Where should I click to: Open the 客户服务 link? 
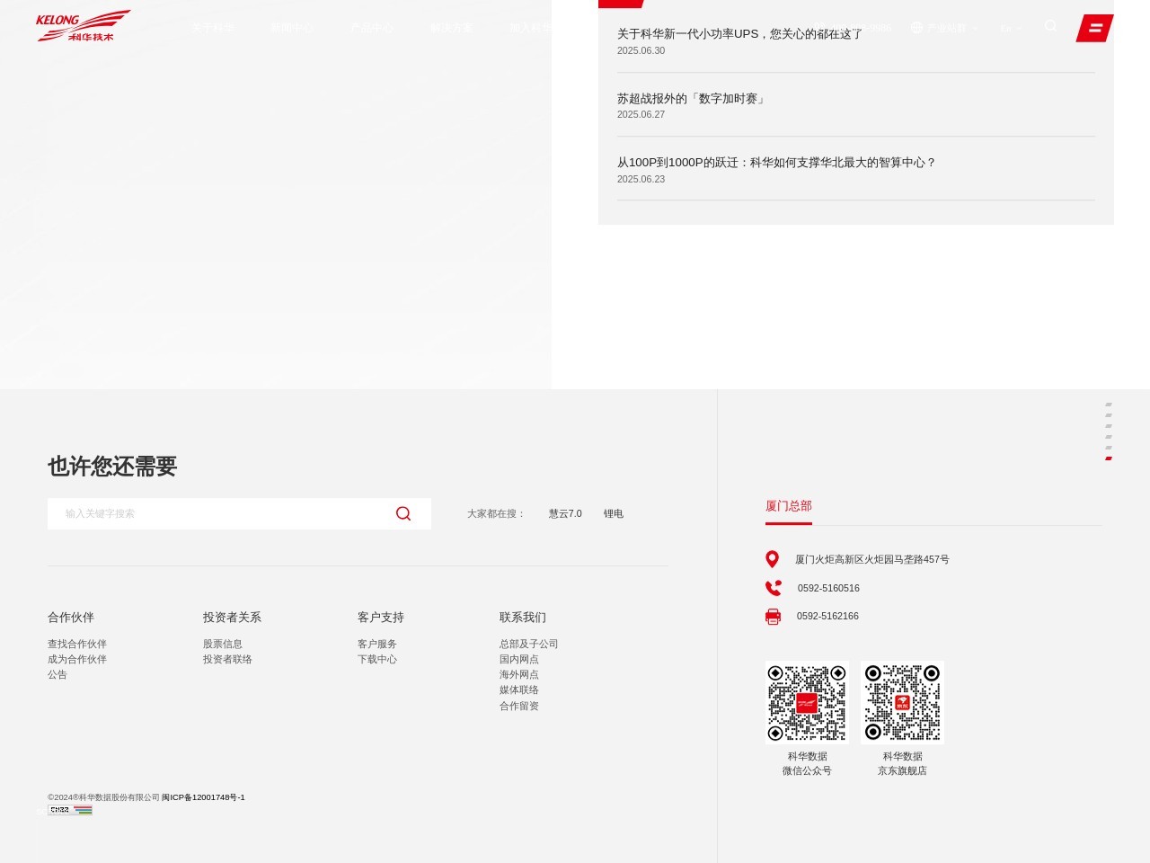(377, 645)
